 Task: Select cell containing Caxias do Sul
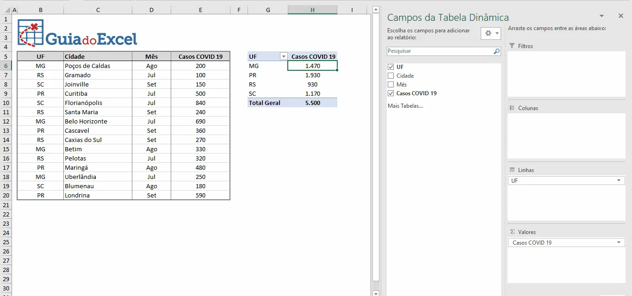click(98, 140)
